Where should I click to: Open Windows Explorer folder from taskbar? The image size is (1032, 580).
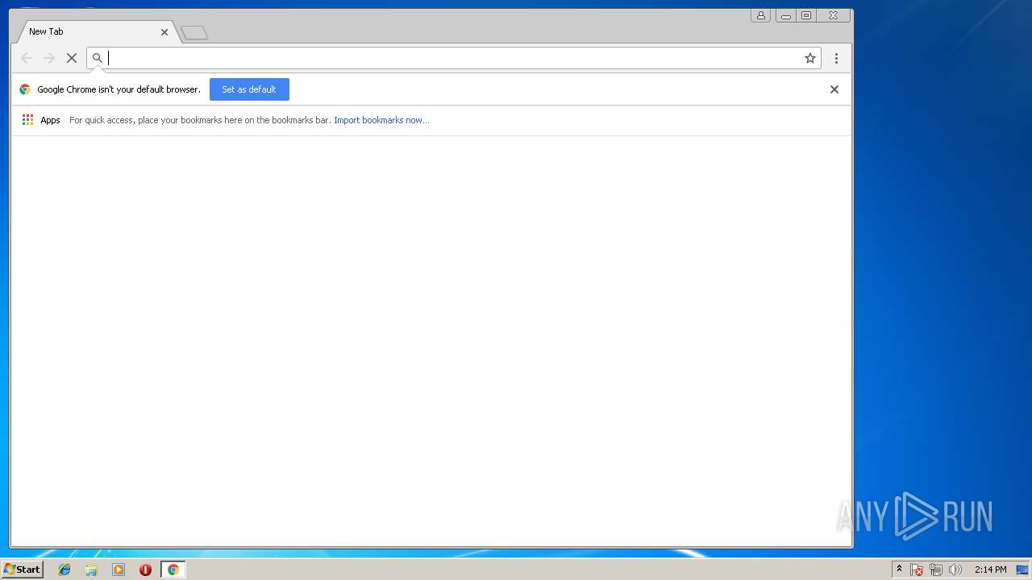(91, 570)
